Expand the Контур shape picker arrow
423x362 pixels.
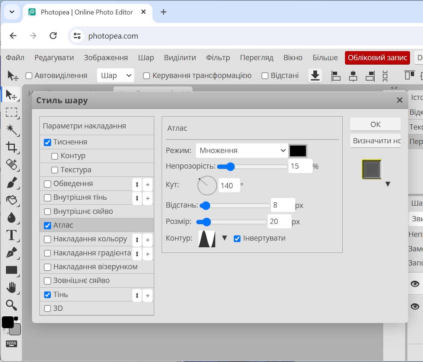point(225,238)
